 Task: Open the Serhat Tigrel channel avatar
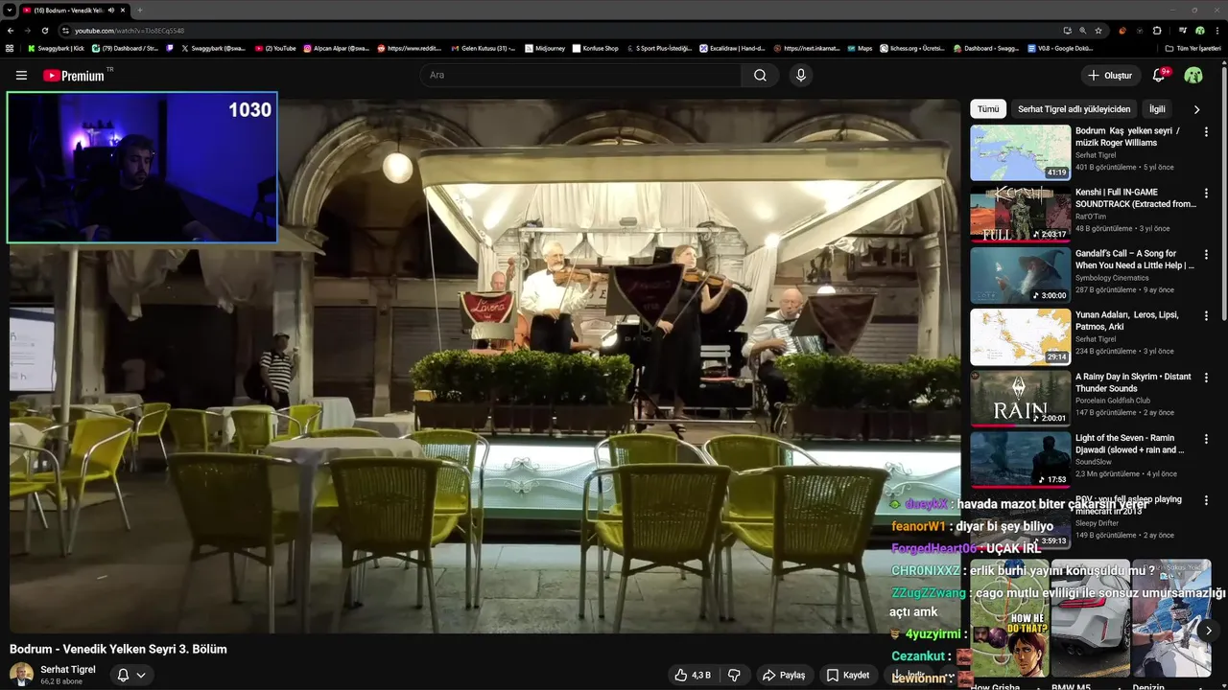click(x=21, y=675)
